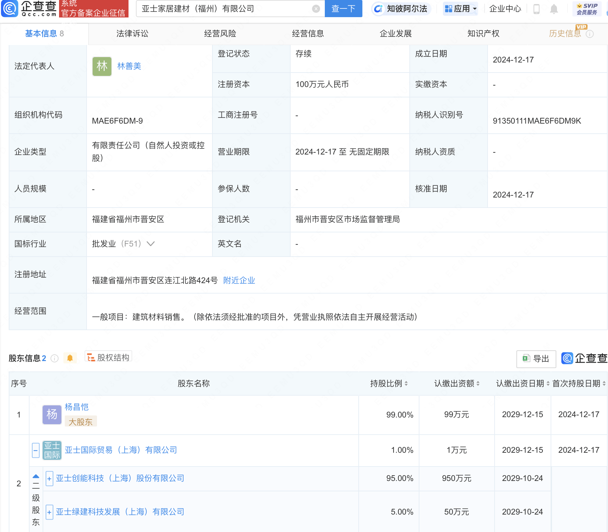This screenshot has width=608, height=532.
Task: Click the info icon next to 股东信息
Action: point(54,358)
